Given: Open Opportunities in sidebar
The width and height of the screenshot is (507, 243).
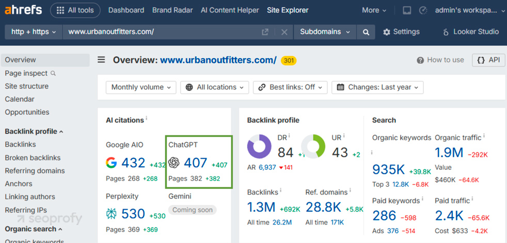Looking at the screenshot, I should coord(27,112).
